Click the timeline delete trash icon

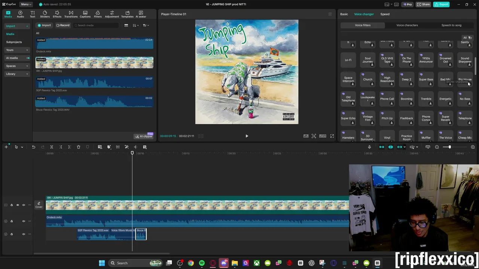point(79,147)
